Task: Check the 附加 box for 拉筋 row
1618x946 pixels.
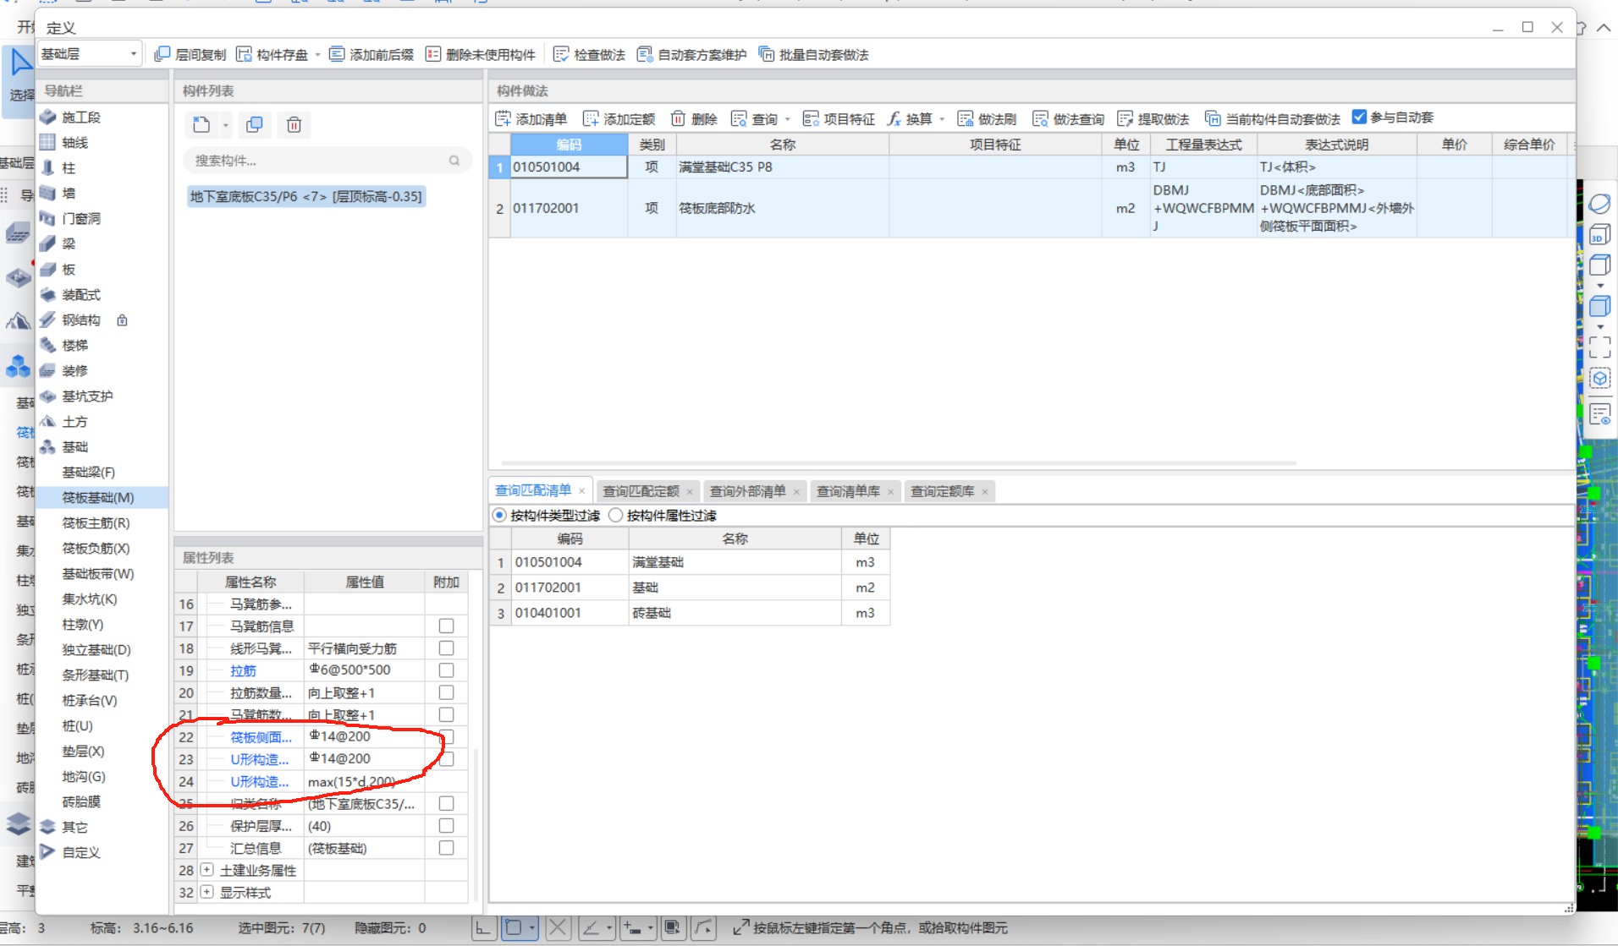Action: pyautogui.click(x=446, y=670)
